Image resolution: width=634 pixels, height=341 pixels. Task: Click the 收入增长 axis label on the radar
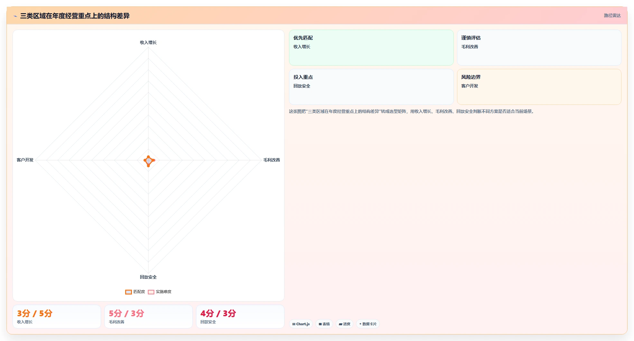pyautogui.click(x=148, y=42)
